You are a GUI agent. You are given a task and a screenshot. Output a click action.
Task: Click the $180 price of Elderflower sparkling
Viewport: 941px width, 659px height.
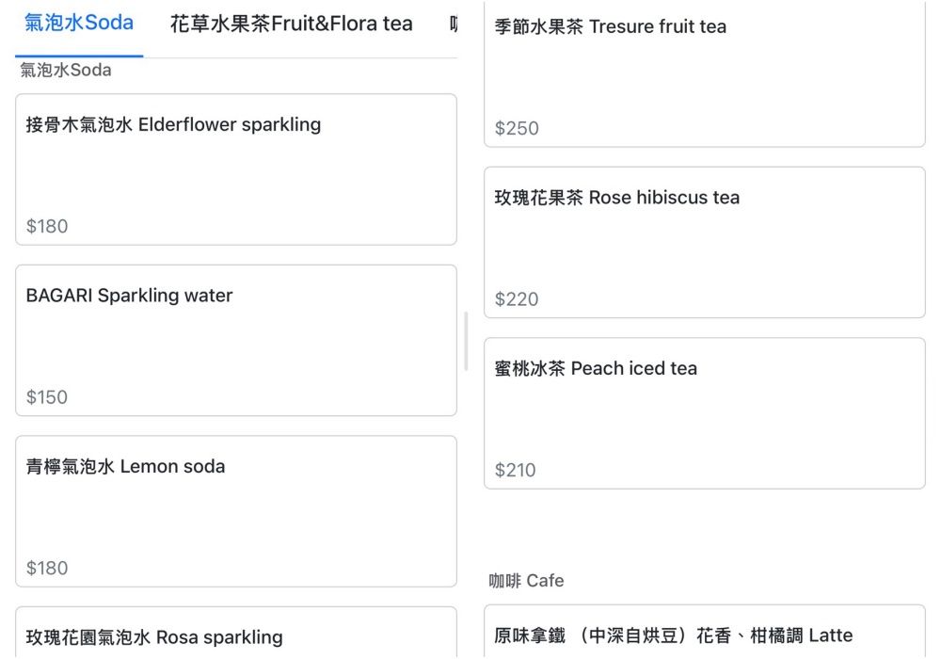coord(47,226)
